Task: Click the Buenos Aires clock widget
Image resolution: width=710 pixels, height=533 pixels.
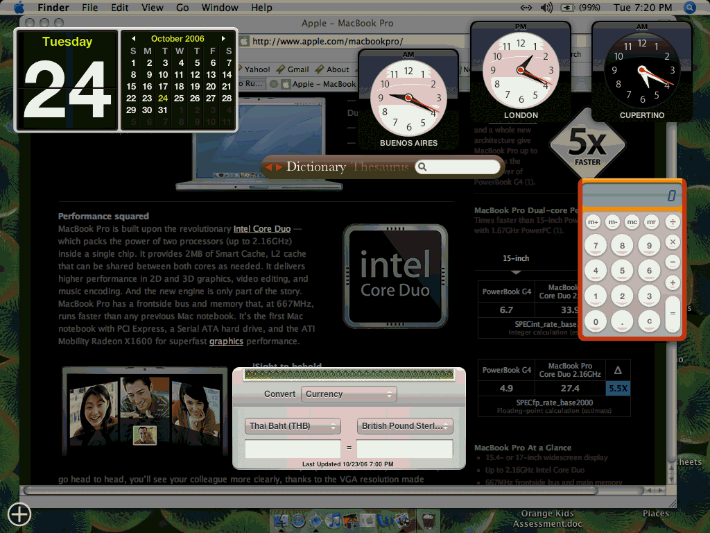Action: tap(408, 99)
